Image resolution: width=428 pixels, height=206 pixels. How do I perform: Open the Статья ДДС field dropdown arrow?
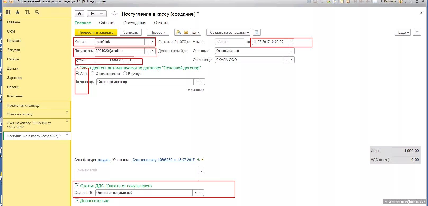(x=196, y=193)
